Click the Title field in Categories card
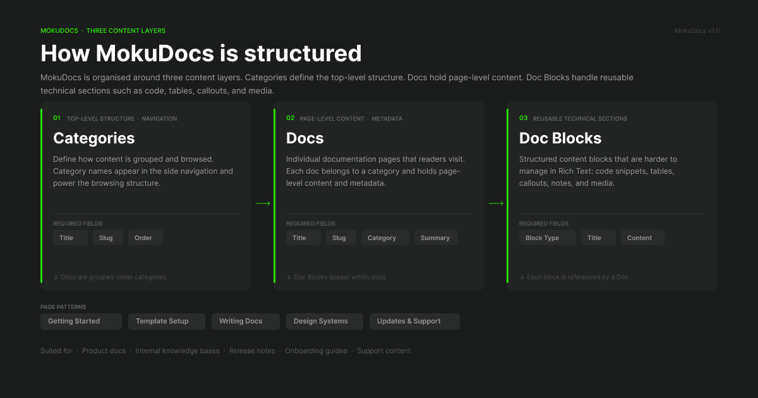The width and height of the screenshot is (758, 398). pyautogui.click(x=70, y=238)
